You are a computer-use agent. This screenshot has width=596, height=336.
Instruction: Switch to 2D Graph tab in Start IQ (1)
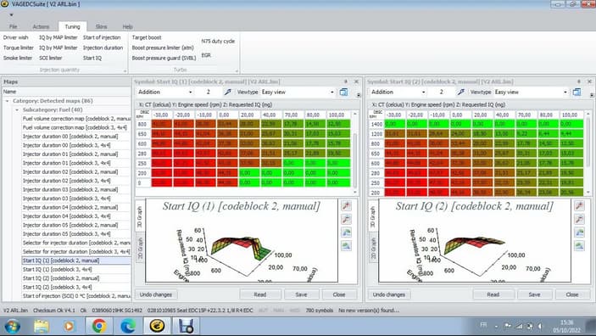140,249
